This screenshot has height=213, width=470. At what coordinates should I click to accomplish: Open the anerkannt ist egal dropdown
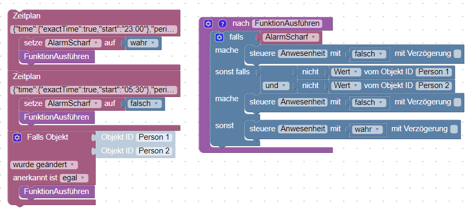pos(74,178)
